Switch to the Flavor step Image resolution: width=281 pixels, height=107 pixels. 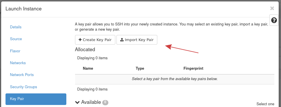tap(15, 51)
